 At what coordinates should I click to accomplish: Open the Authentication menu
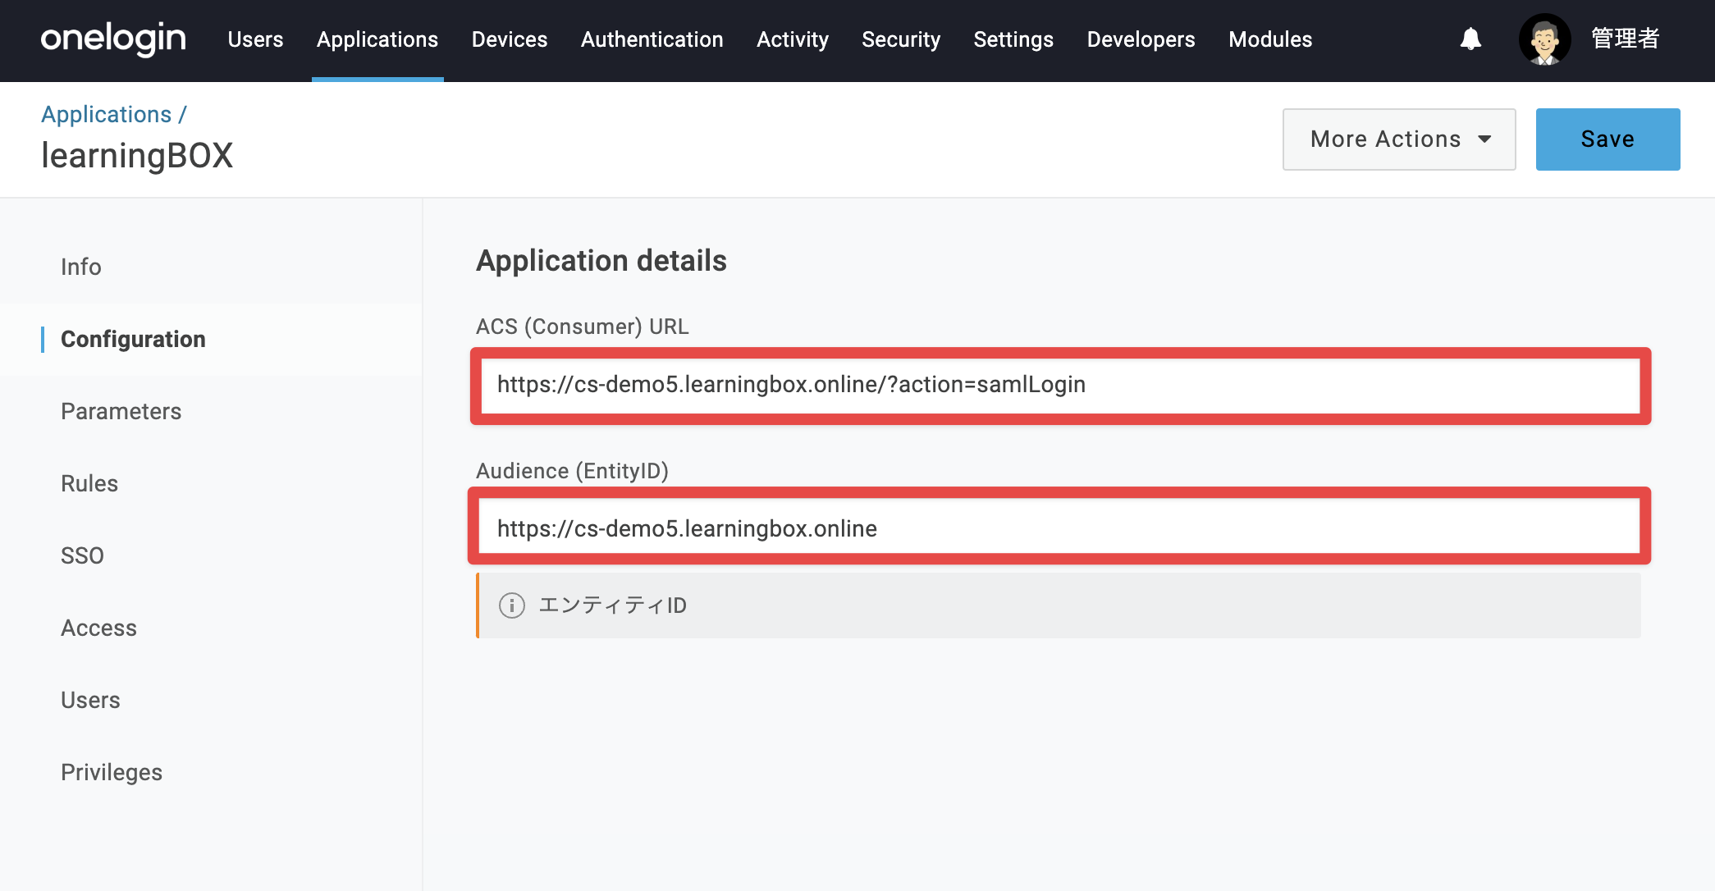(652, 39)
